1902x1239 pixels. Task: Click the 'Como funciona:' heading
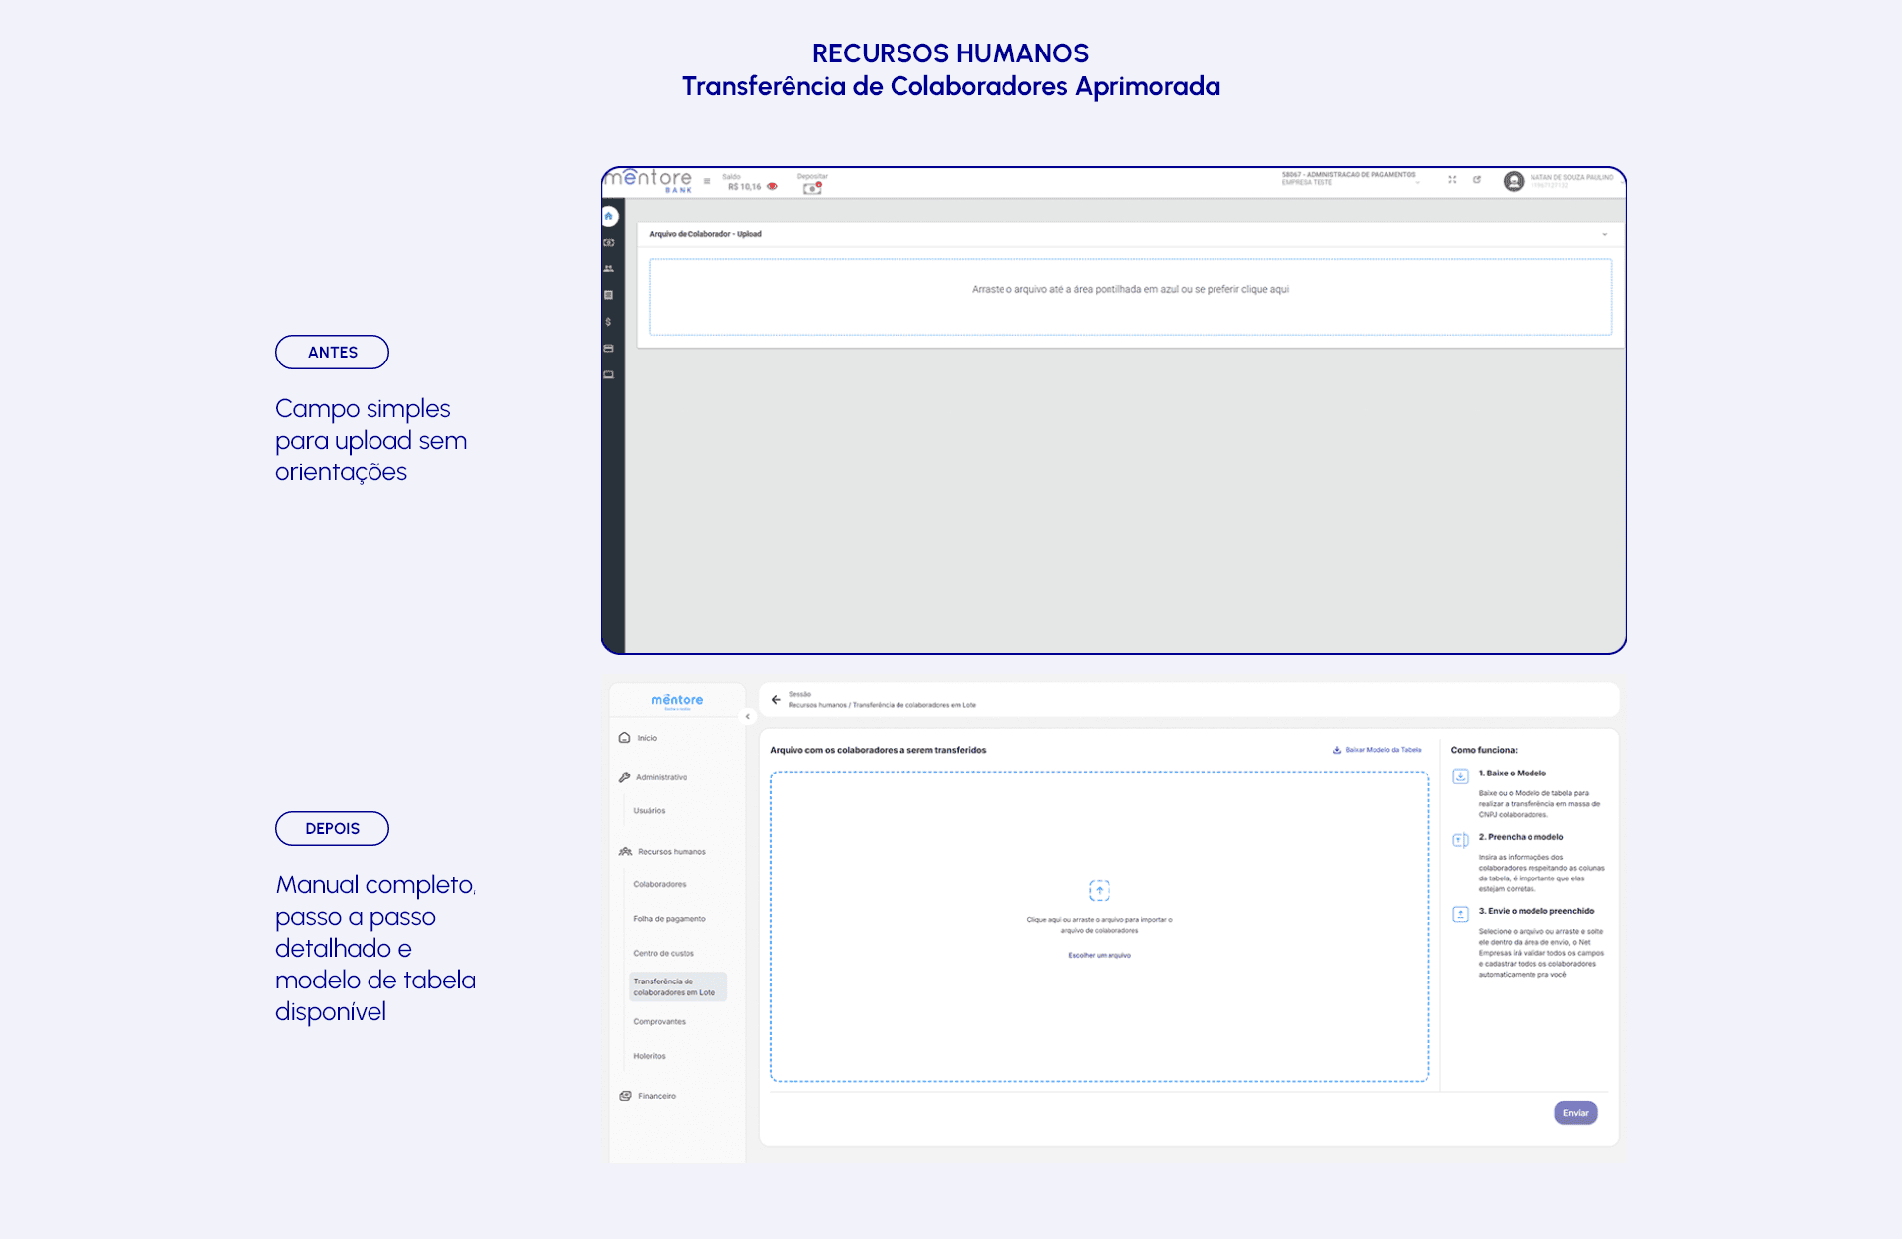[x=1484, y=750]
